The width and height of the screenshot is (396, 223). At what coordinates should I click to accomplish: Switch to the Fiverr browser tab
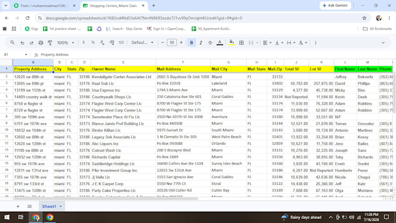(x=45, y=6)
